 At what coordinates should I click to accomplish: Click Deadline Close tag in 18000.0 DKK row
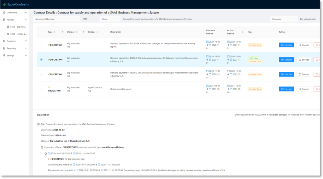(x=255, y=75)
